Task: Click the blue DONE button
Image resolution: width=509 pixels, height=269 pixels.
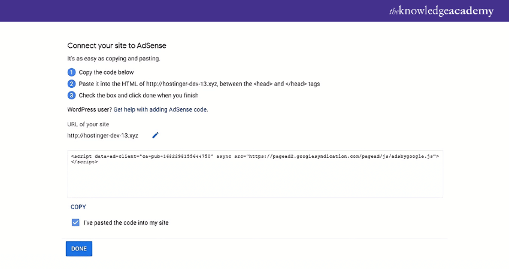Action: [79, 249]
